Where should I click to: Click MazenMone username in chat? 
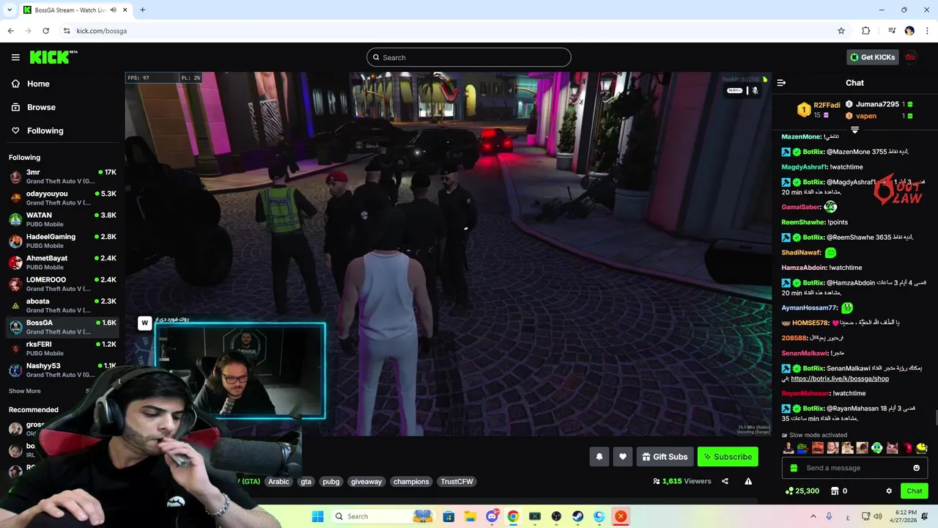(801, 136)
